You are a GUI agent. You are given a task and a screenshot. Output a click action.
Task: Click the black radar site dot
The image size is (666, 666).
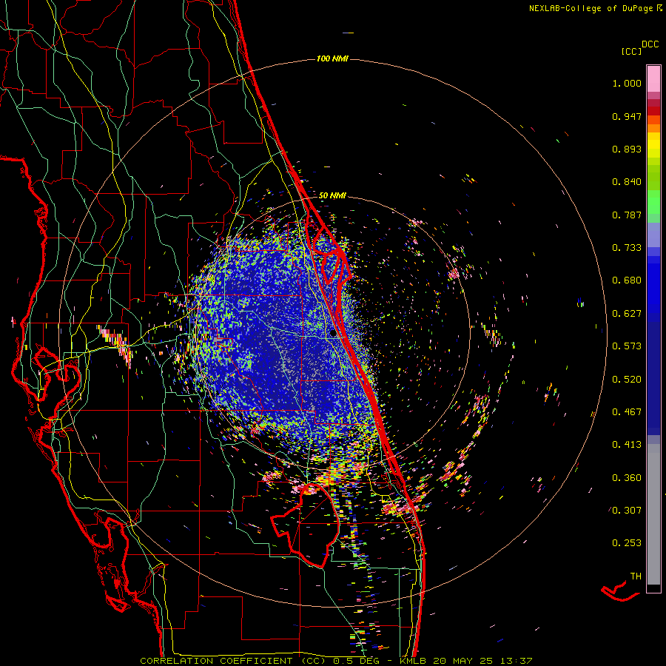click(x=332, y=334)
